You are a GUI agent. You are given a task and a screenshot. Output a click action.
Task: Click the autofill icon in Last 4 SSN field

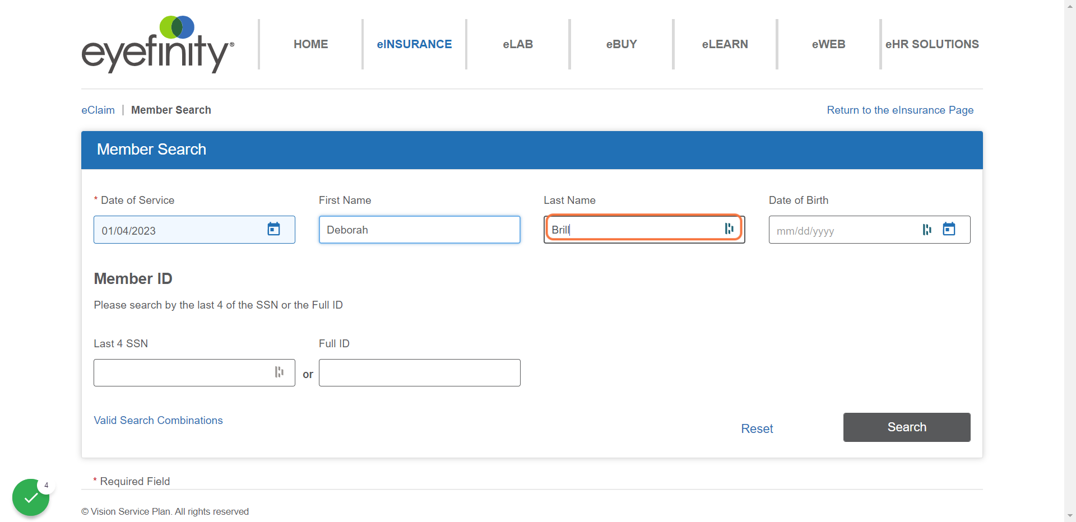click(279, 372)
